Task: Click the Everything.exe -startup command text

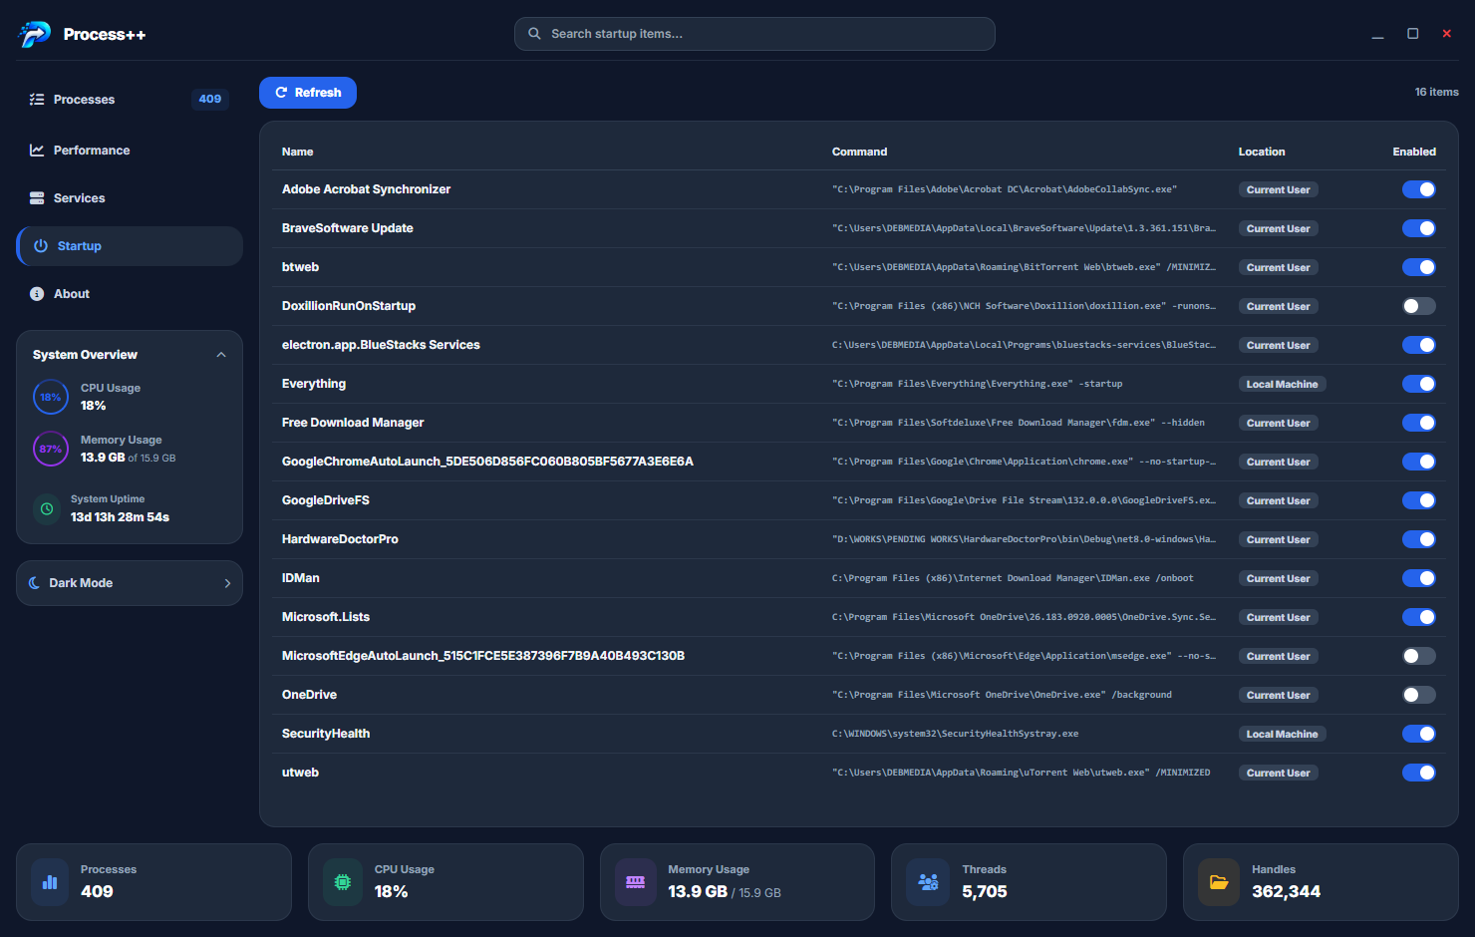Action: click(x=977, y=384)
